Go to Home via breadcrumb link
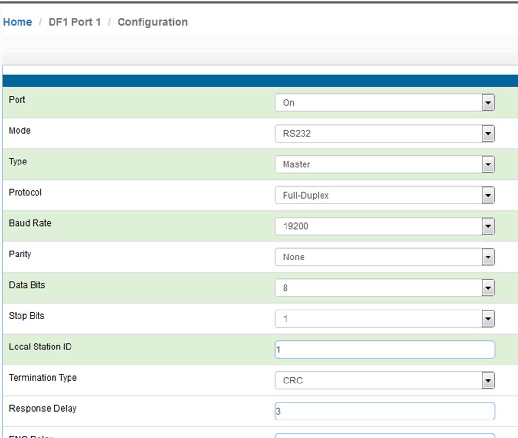Viewport: 518px width, 438px height. click(x=18, y=22)
